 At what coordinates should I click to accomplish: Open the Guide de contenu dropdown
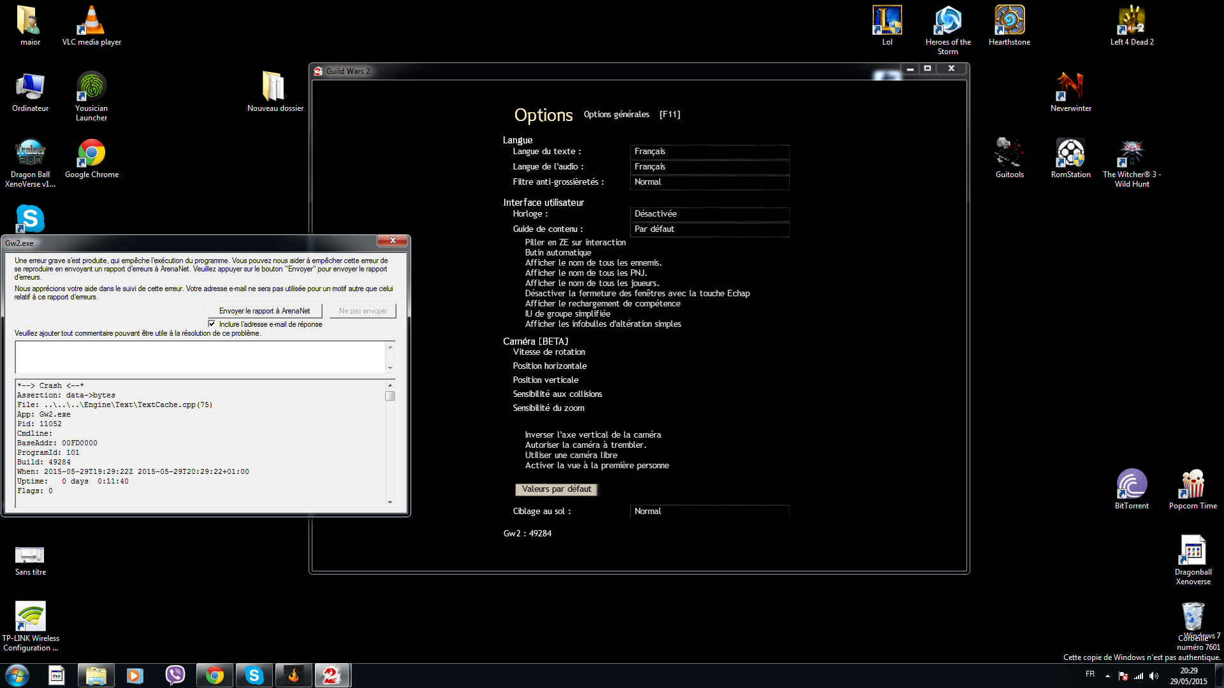(710, 229)
